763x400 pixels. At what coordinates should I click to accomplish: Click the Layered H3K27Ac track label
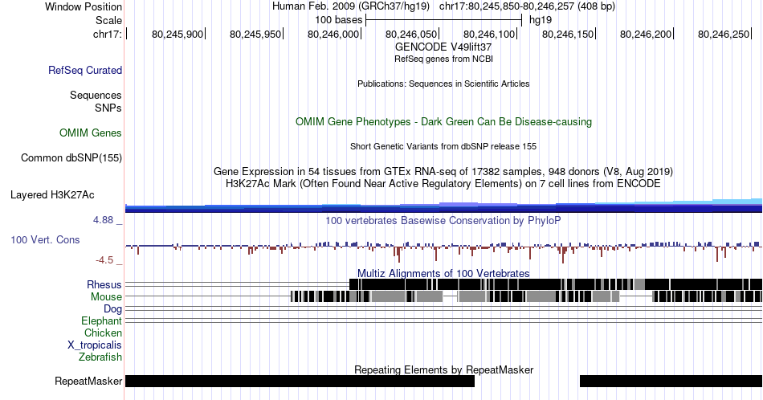(52, 194)
